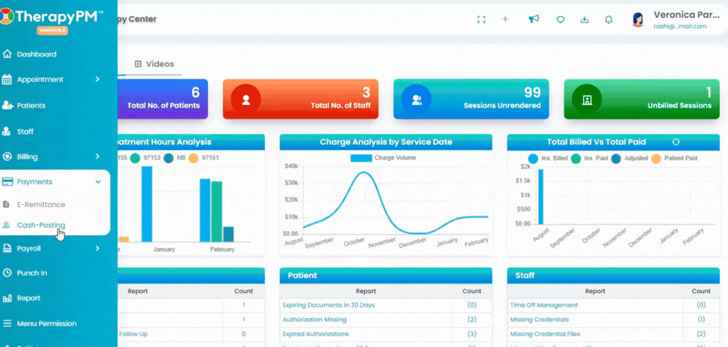Open Menu Permission in the sidebar
The image size is (728, 347).
(47, 323)
